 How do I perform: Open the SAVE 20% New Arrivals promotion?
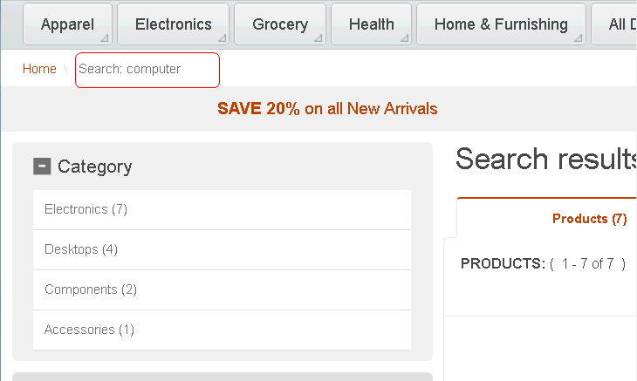327,109
